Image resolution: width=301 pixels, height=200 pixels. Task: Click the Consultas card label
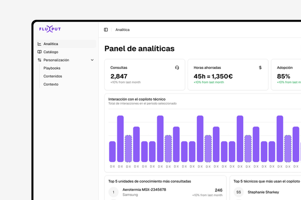pyautogui.click(x=118, y=67)
